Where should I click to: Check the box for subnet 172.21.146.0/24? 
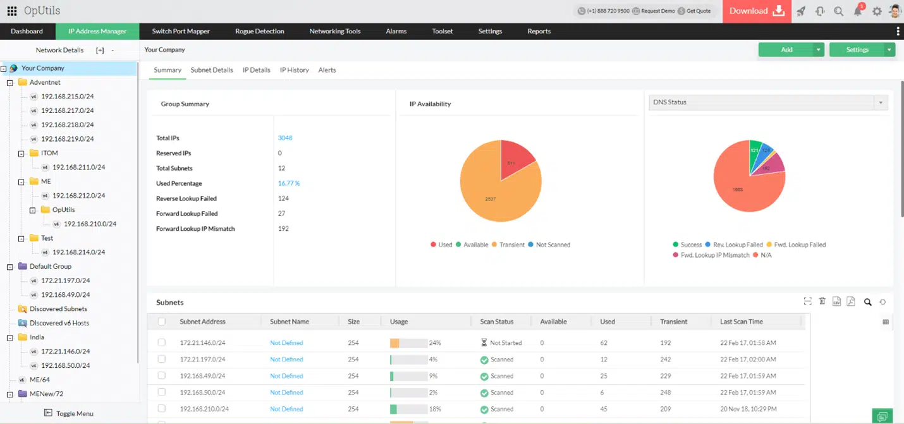coord(162,342)
